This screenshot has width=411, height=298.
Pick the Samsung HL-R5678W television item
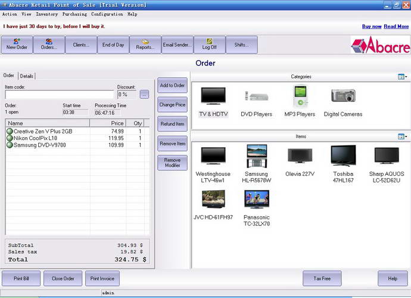click(x=257, y=163)
